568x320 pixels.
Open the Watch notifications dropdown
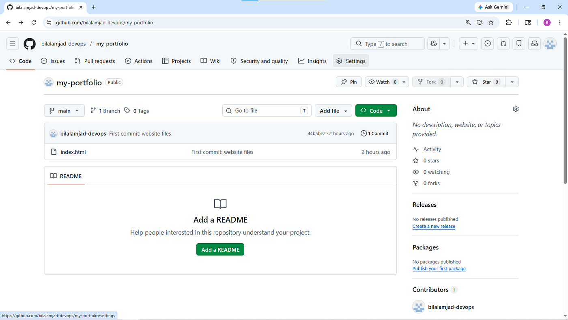pos(387,82)
